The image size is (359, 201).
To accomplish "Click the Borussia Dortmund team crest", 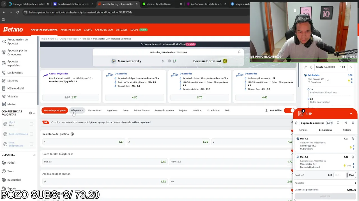I will tap(225, 61).
